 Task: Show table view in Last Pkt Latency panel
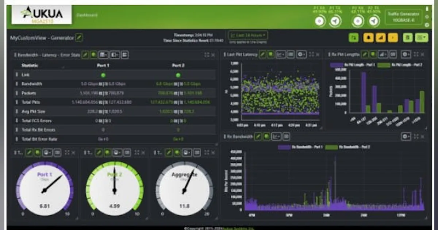coord(291,54)
